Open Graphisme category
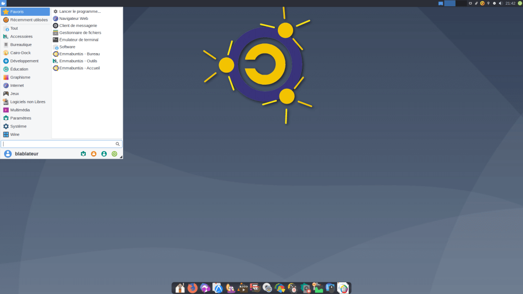 26,78
